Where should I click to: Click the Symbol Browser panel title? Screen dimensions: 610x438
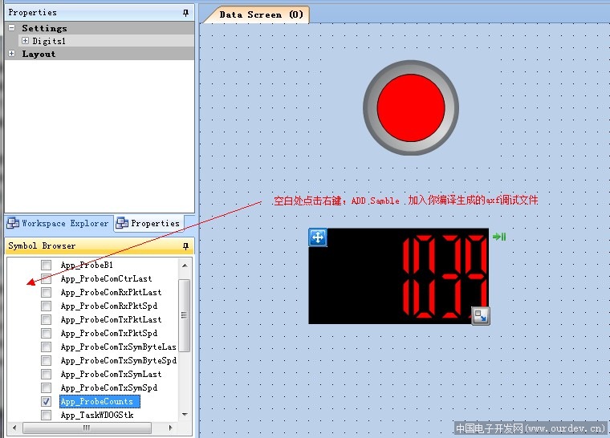[42, 245]
